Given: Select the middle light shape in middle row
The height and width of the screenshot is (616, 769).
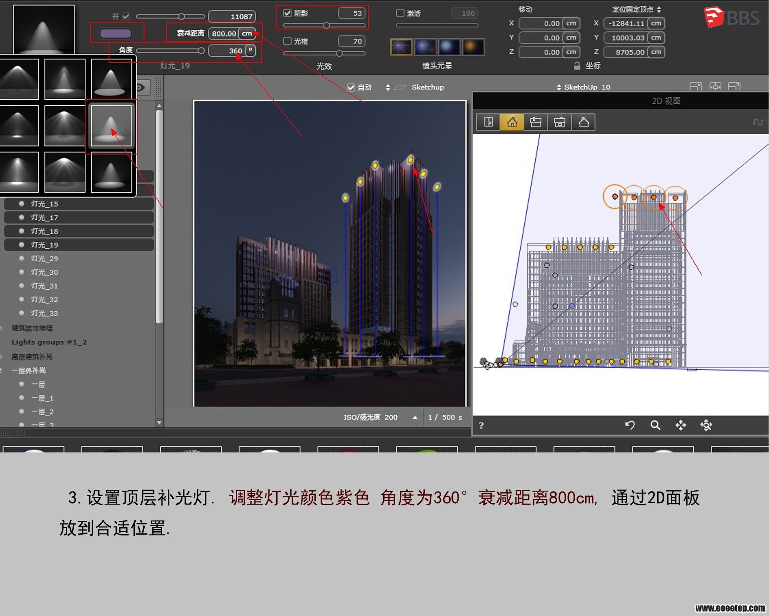Looking at the screenshot, I should (x=65, y=126).
